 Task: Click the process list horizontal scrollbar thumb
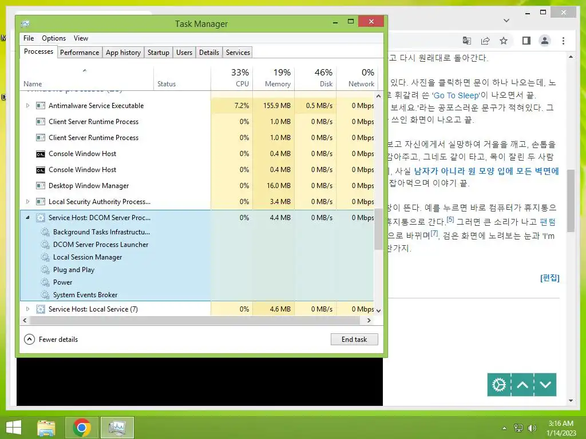pos(195,320)
